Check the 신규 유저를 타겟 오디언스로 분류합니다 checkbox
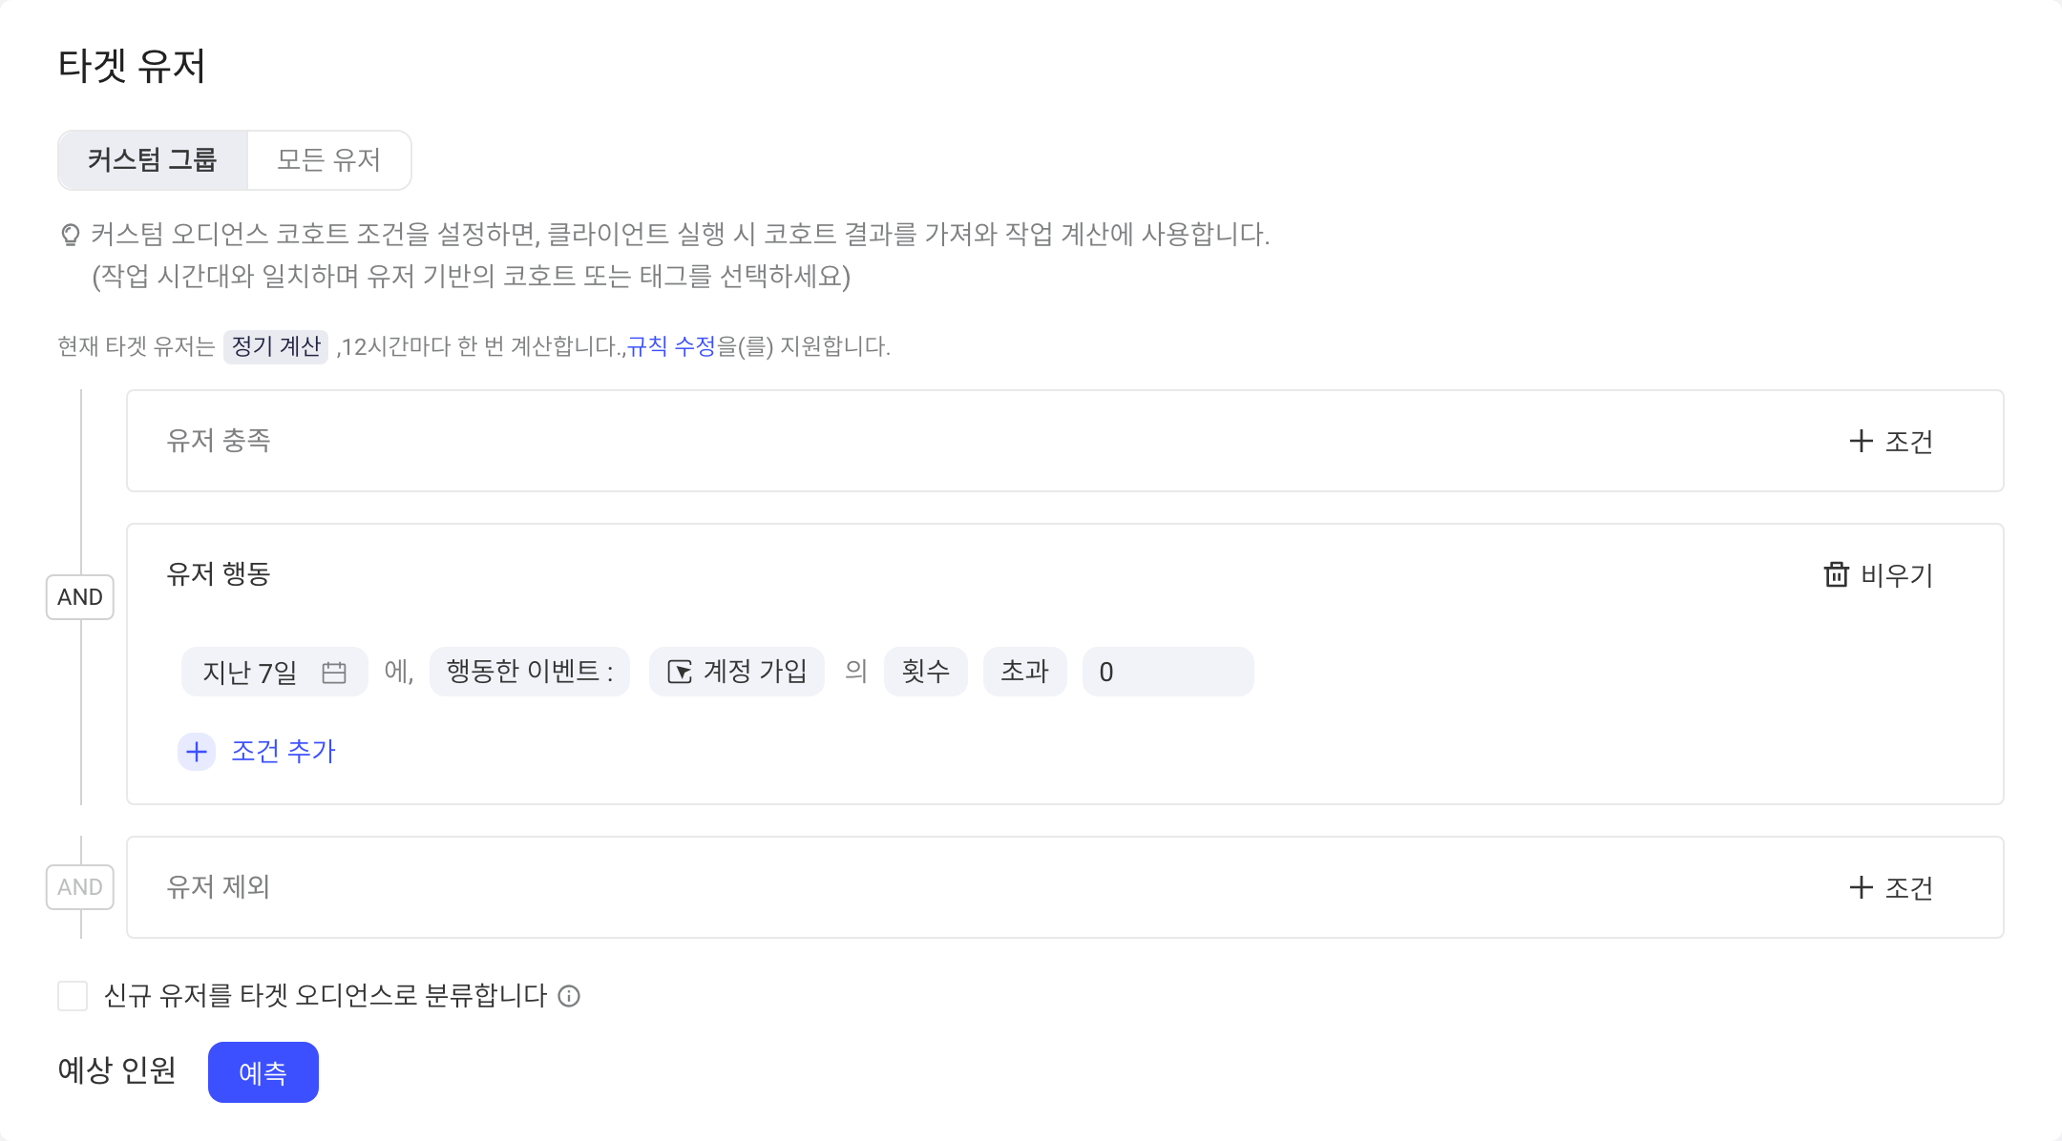The height and width of the screenshot is (1141, 2062). 73,996
